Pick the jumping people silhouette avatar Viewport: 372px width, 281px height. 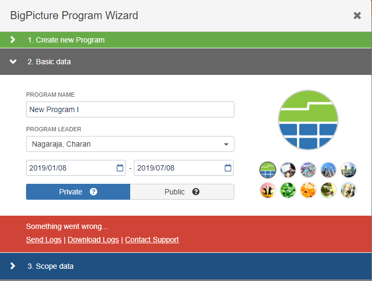click(x=268, y=190)
